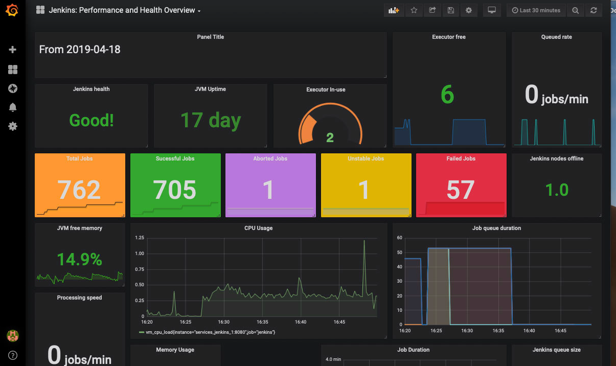
Task: Click the Queued rate sparkline graph
Action: 557,132
